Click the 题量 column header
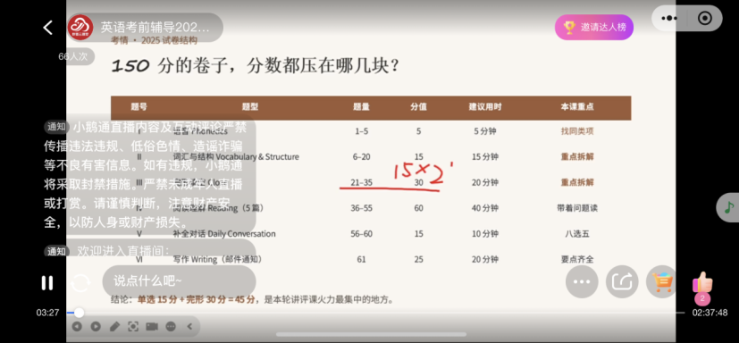This screenshot has width=739, height=343. coord(361,107)
